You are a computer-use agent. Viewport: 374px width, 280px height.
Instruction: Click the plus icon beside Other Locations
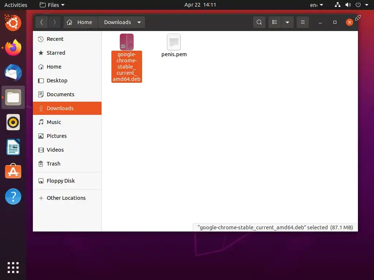41,198
